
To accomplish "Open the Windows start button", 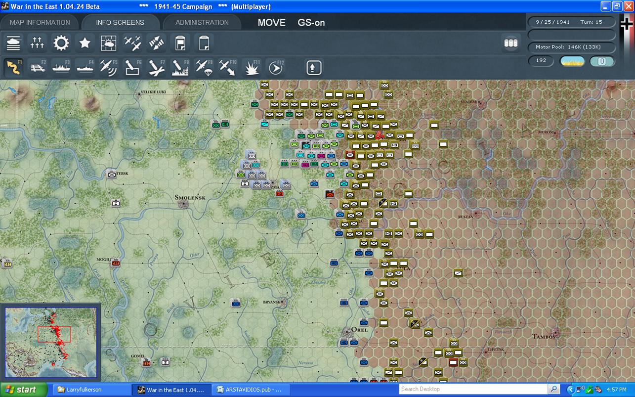I will 23,390.
